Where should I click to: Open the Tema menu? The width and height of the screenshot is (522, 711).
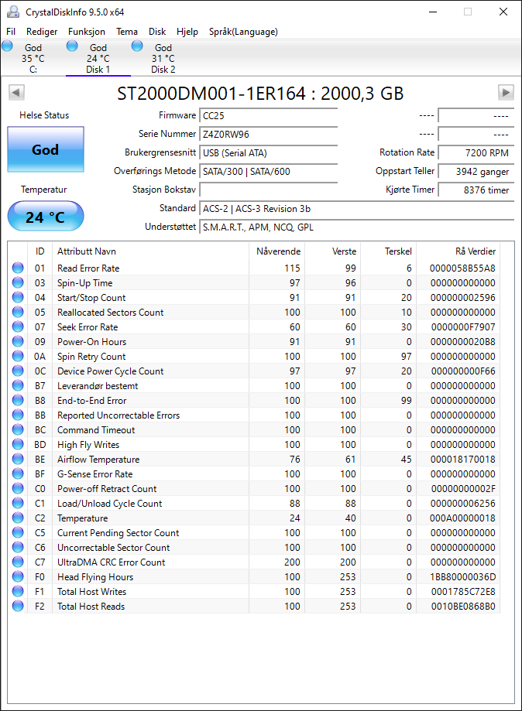click(x=127, y=31)
